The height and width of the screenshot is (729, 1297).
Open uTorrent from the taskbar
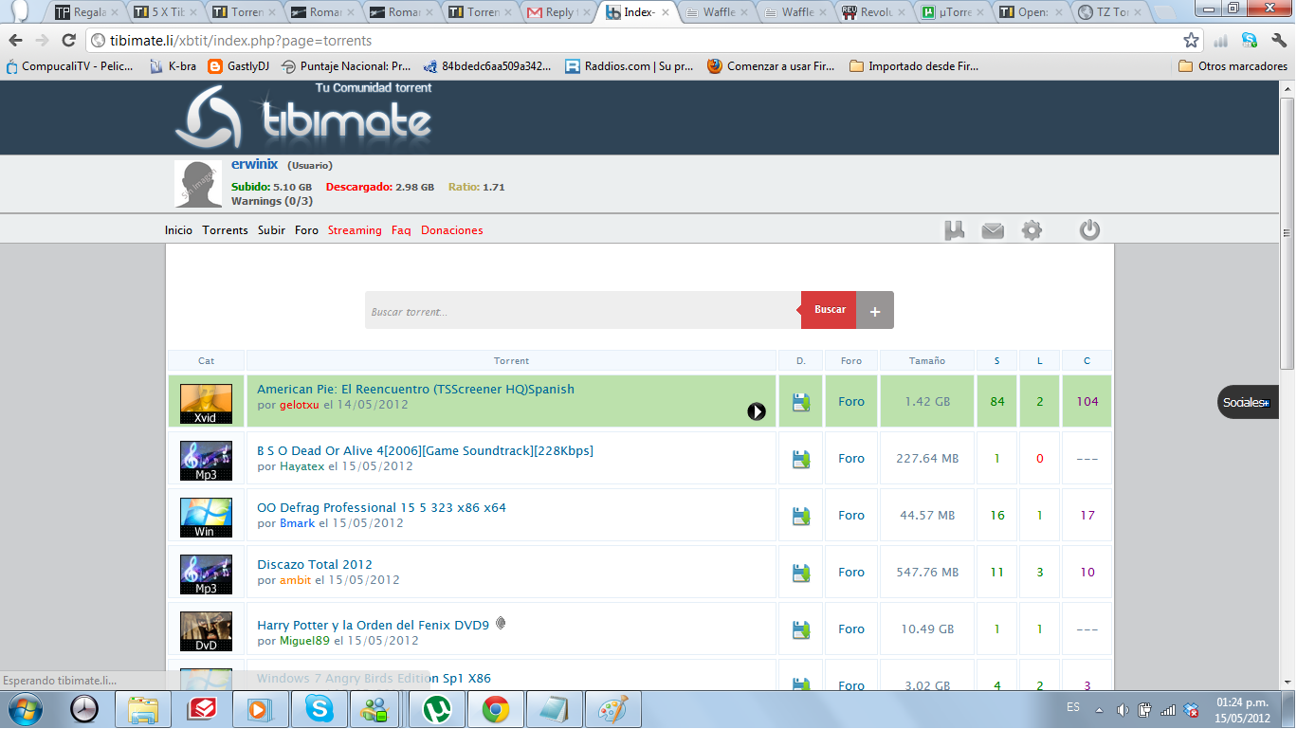tap(436, 709)
